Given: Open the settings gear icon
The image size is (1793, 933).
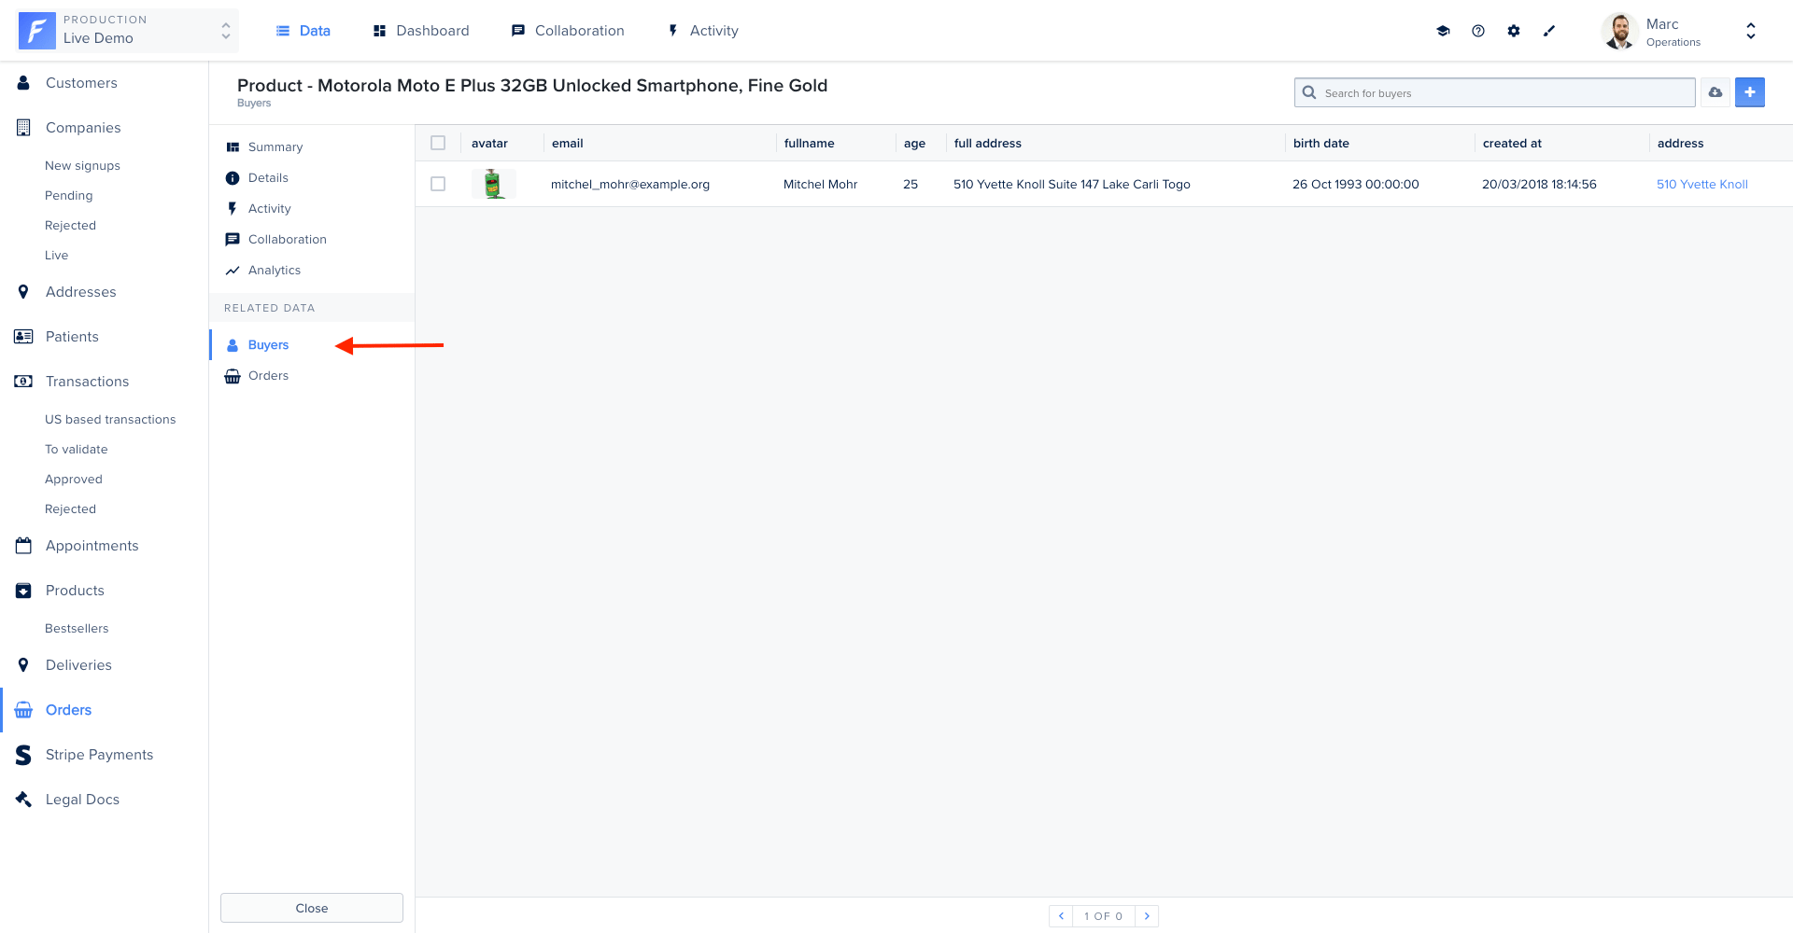Looking at the screenshot, I should click(x=1514, y=31).
